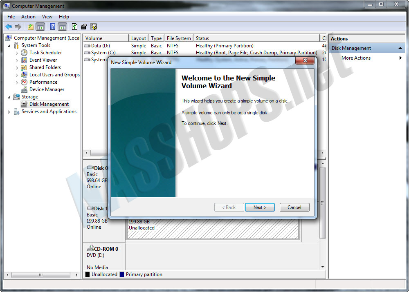Click the console tree horizontal scrollbar thumb
Viewport: 409px width, 292px height.
tap(41, 275)
